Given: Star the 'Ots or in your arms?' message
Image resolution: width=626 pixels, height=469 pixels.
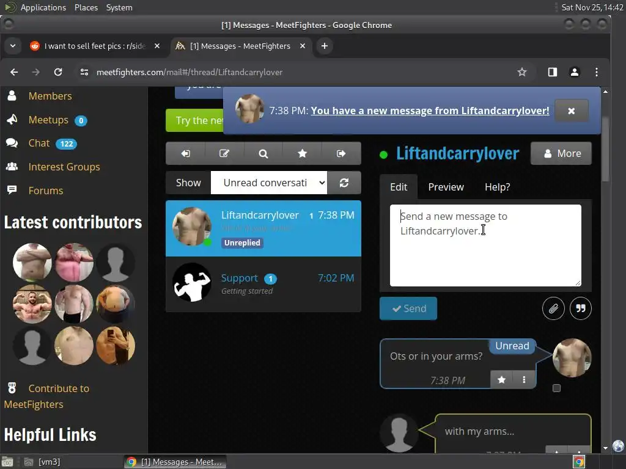Looking at the screenshot, I should click(502, 380).
